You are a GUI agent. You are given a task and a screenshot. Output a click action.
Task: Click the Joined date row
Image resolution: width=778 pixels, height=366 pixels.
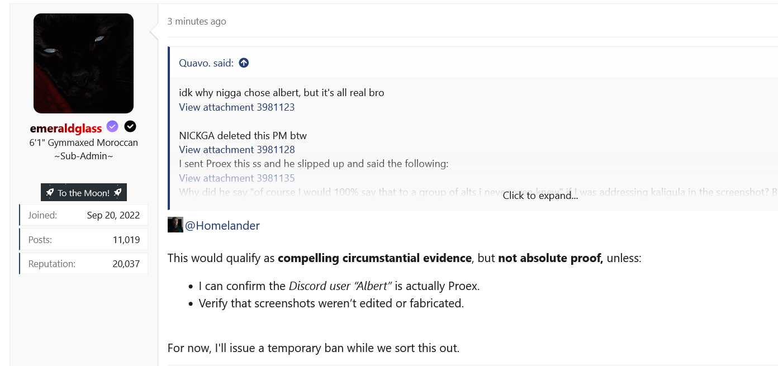coord(84,215)
